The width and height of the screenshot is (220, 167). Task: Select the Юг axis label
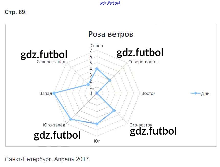click(97, 141)
